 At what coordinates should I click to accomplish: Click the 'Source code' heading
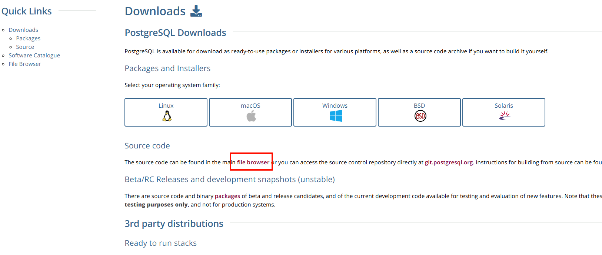tap(147, 145)
